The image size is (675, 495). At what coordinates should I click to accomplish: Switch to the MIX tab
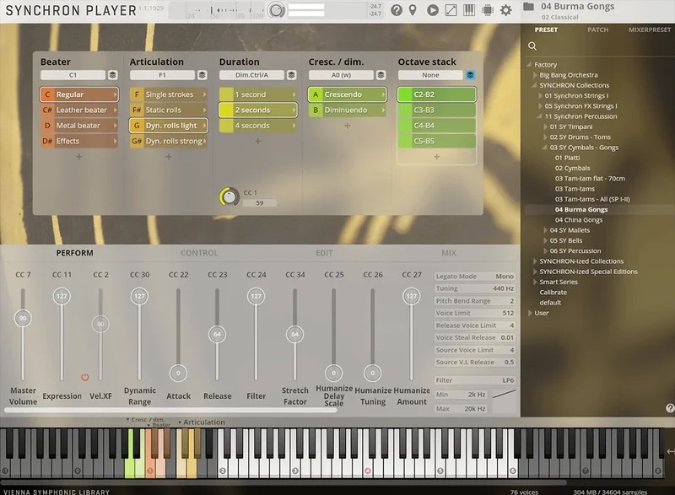449,253
